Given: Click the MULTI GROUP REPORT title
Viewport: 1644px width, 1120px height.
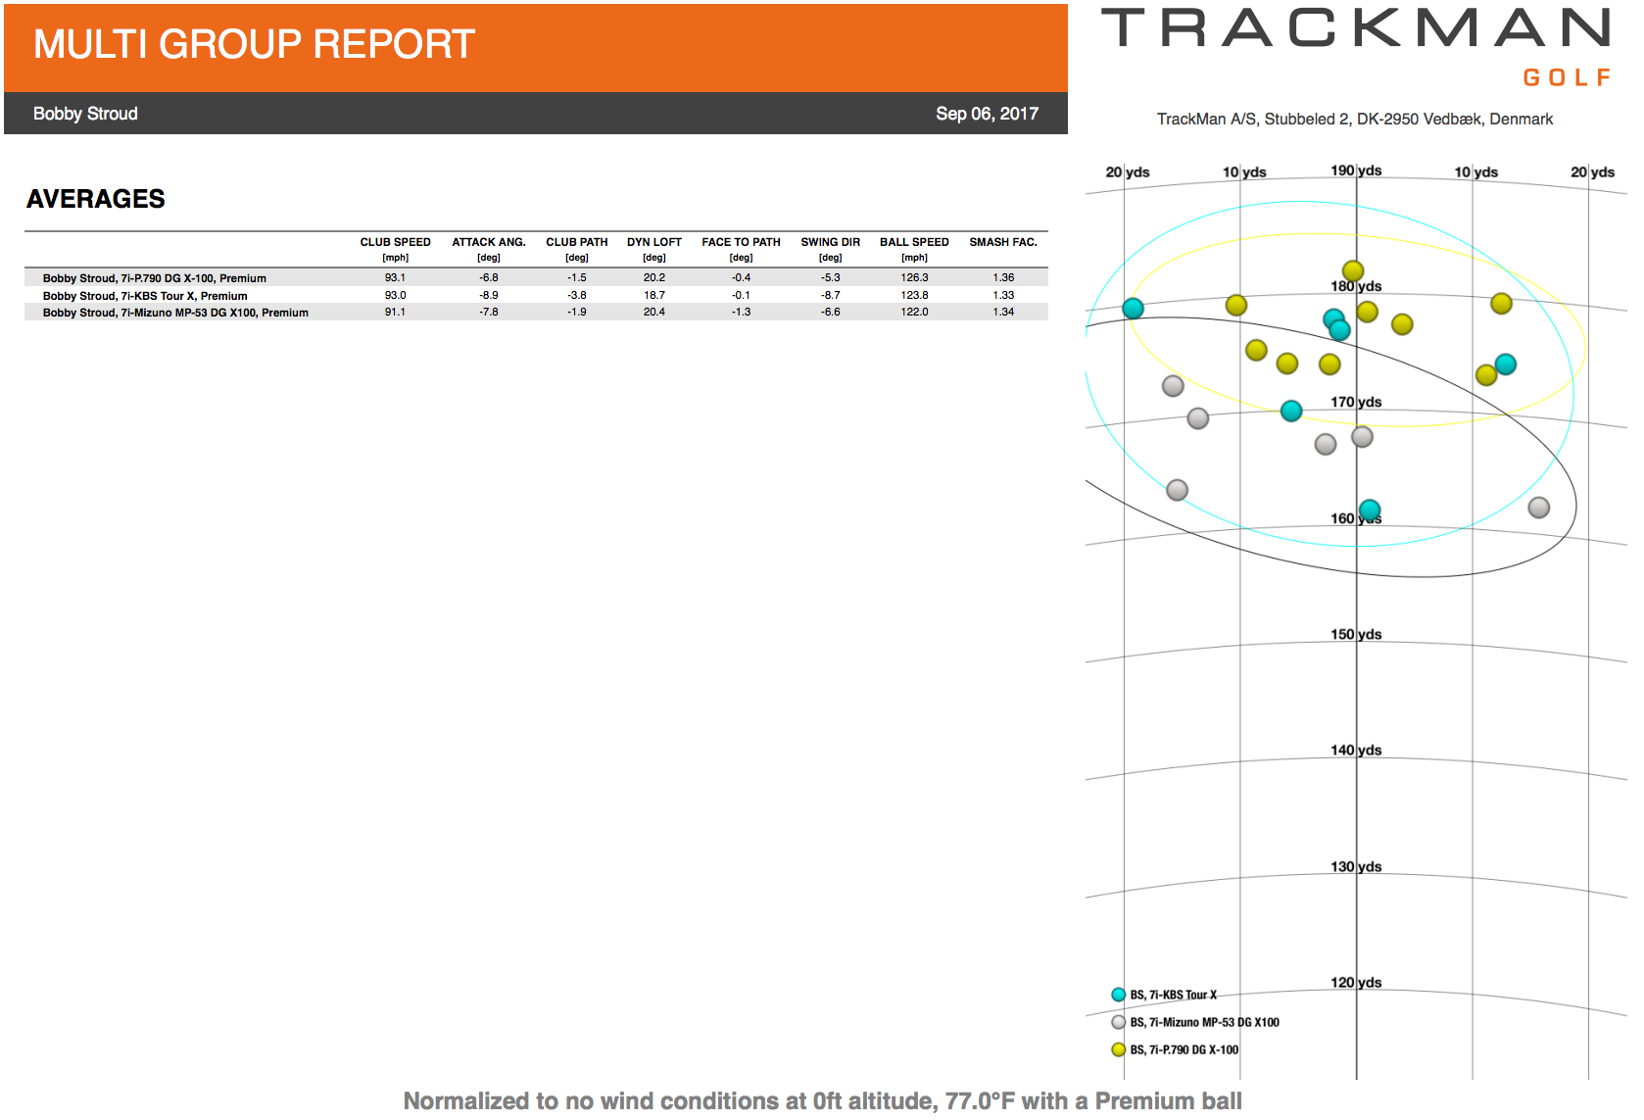Looking at the screenshot, I should pos(254,44).
